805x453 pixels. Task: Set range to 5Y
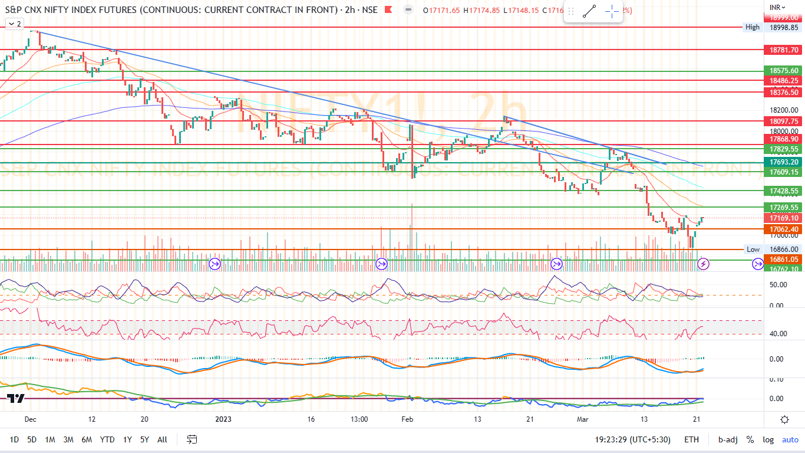pyautogui.click(x=144, y=439)
